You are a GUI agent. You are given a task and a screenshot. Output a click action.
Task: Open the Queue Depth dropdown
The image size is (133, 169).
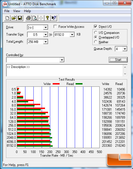tap(125, 49)
